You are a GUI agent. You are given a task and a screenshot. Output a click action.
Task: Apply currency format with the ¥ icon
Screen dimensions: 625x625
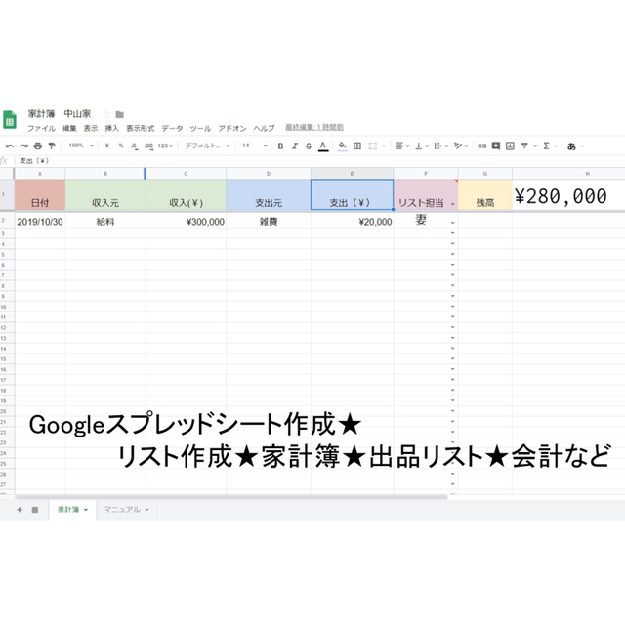[x=106, y=146]
